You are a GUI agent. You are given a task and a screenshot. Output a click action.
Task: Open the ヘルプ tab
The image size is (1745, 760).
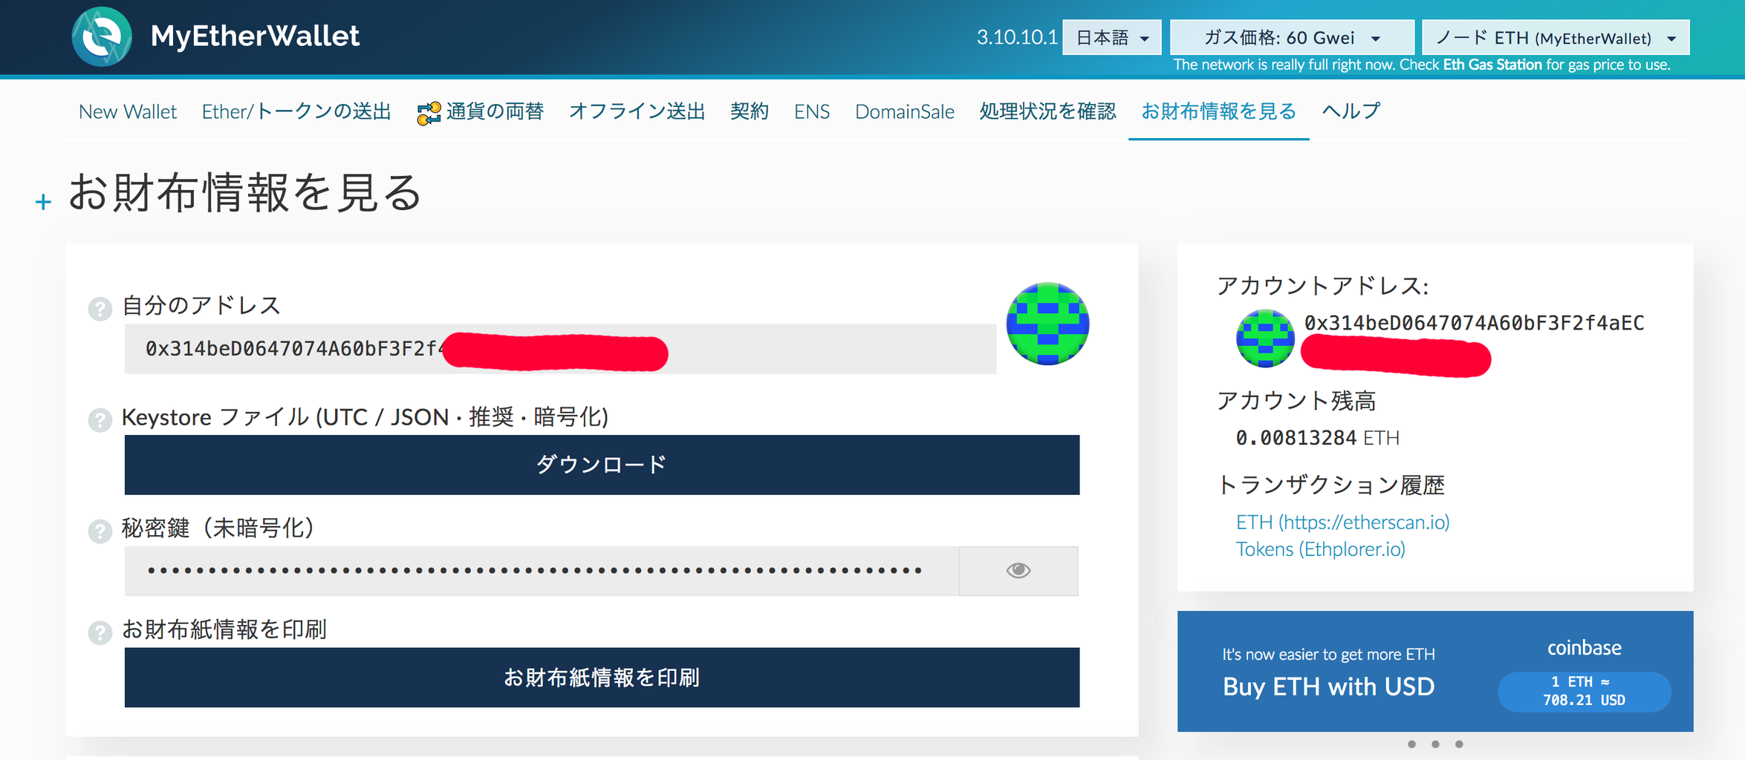(x=1351, y=111)
